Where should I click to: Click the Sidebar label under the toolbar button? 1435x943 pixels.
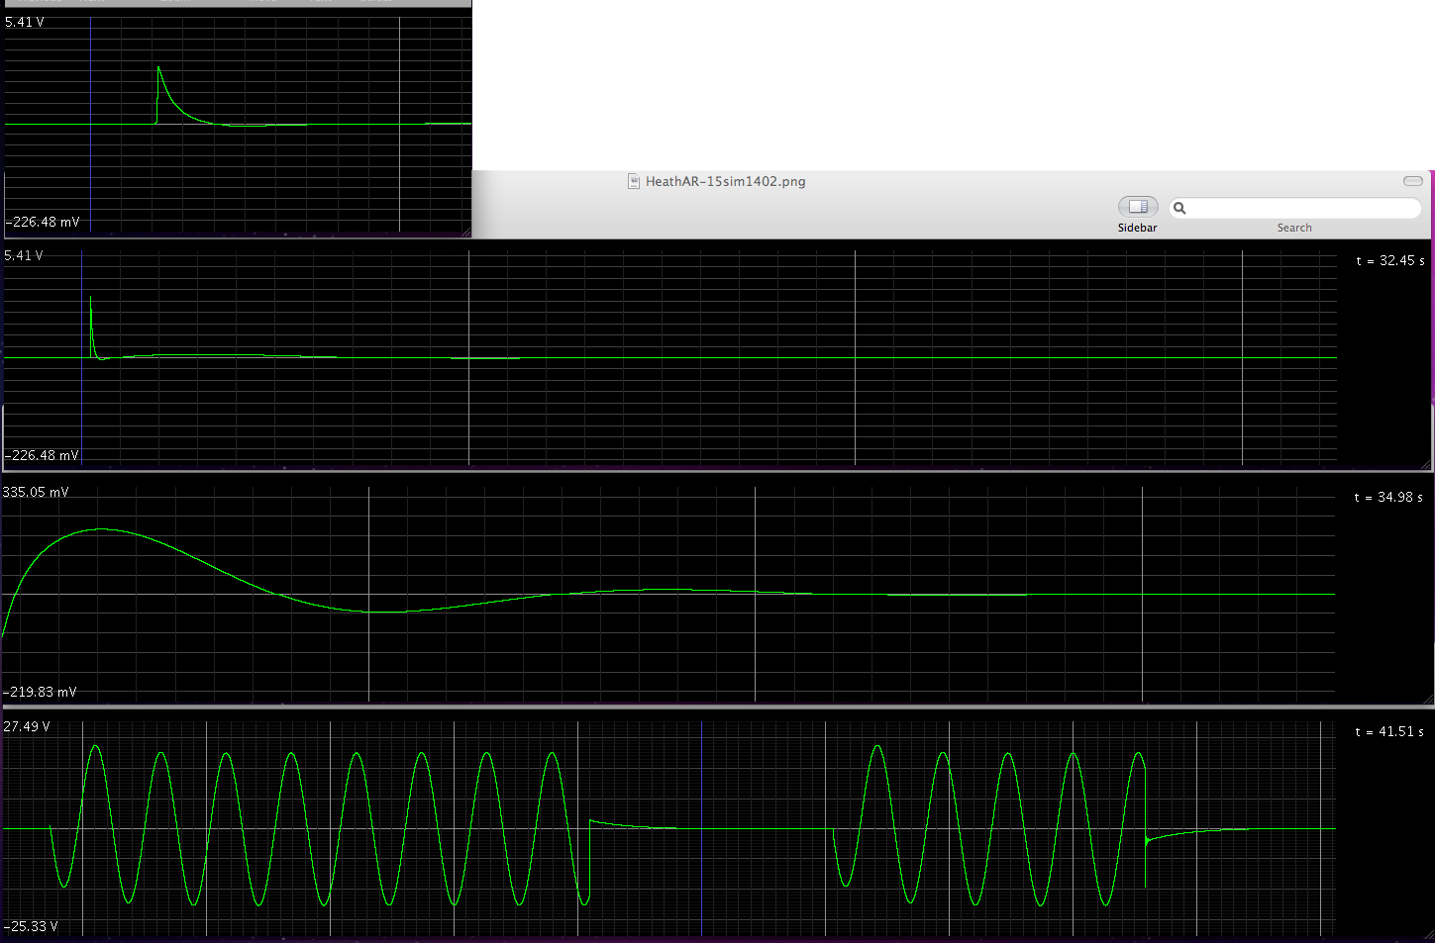tap(1137, 228)
